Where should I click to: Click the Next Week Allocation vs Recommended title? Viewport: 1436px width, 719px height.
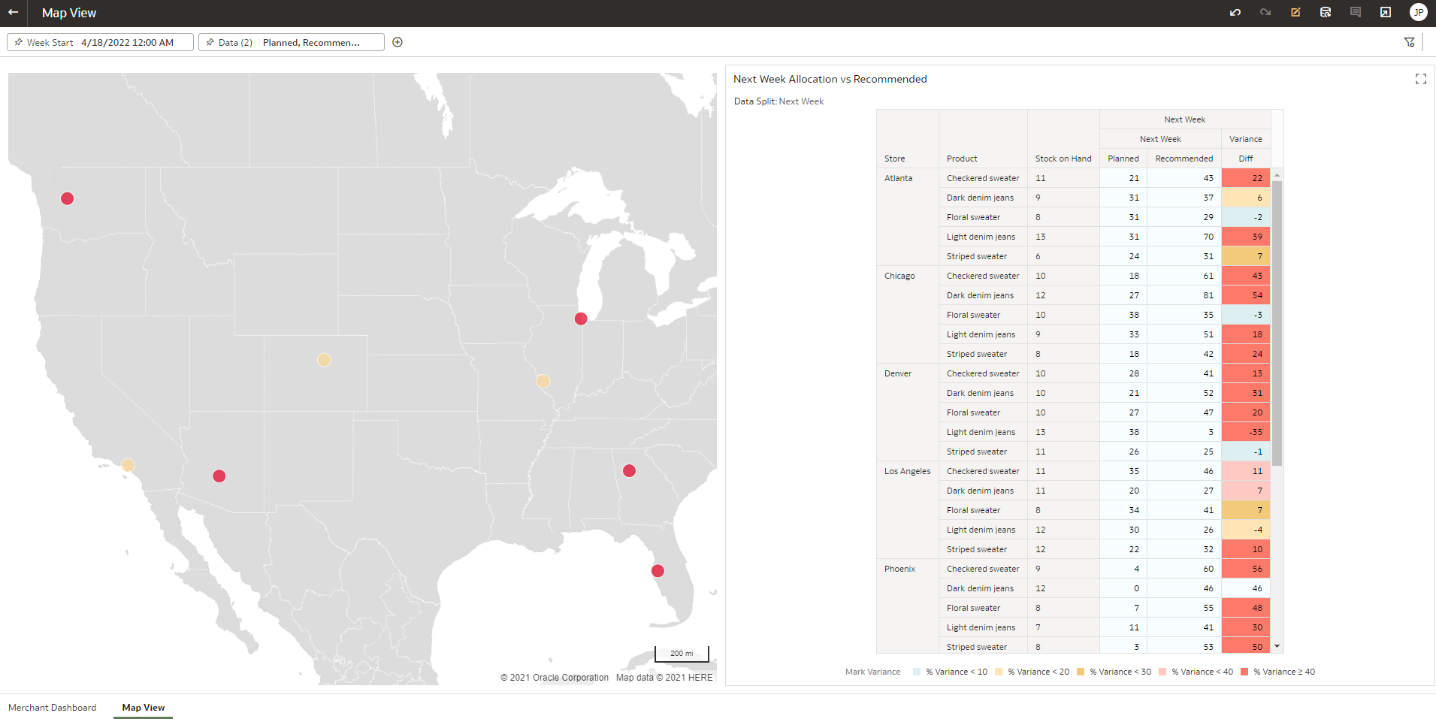830,79
